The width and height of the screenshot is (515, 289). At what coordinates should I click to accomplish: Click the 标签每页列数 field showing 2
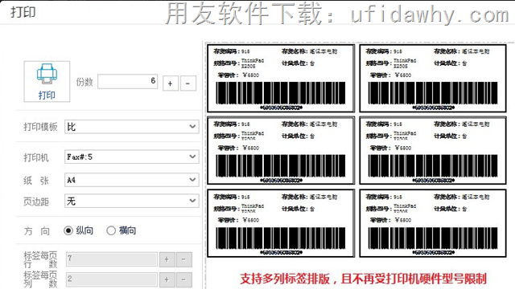112,279
